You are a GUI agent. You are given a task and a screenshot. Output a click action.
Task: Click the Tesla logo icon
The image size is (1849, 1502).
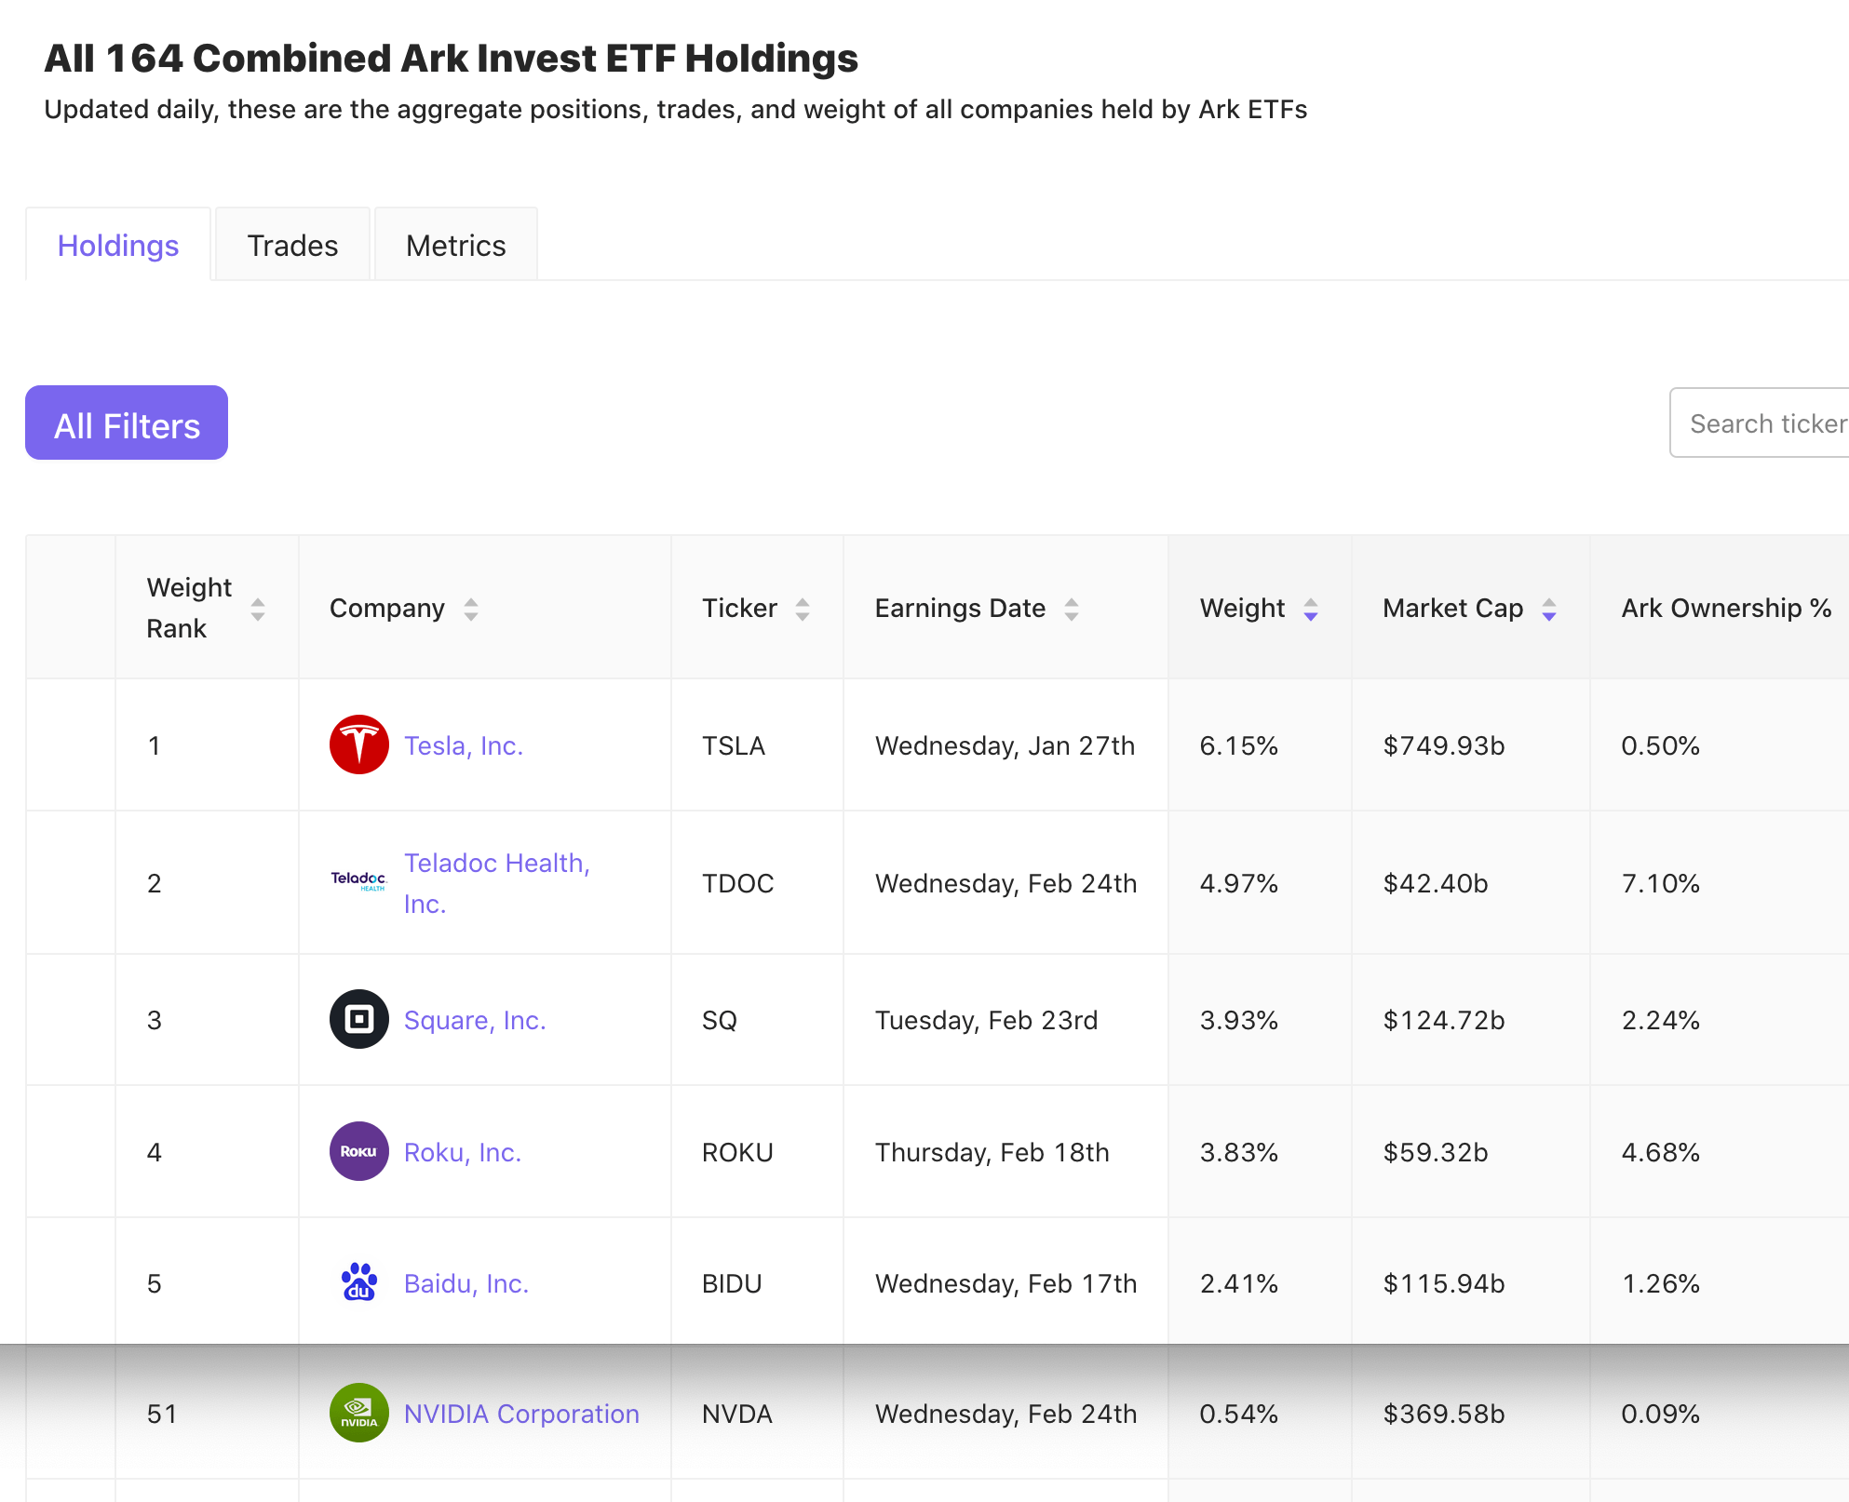pyautogui.click(x=358, y=744)
